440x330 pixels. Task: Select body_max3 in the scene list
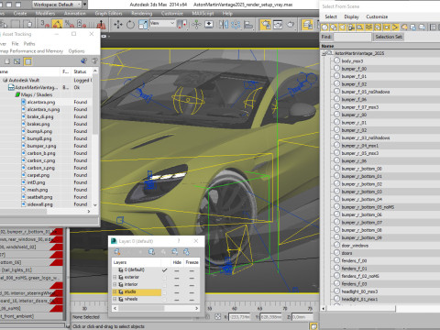(352, 61)
